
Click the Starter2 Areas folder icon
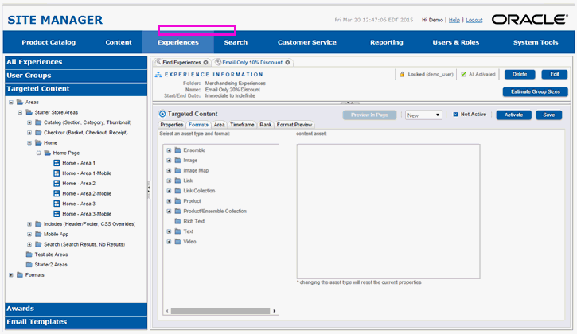pyautogui.click(x=29, y=265)
